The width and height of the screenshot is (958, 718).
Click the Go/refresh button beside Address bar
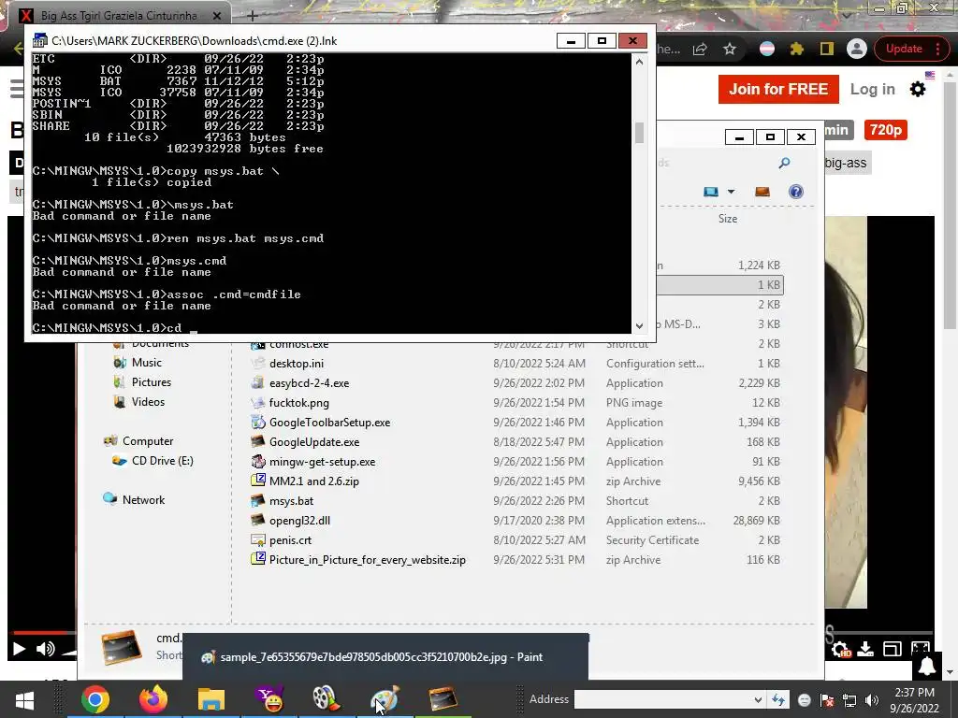point(777,699)
